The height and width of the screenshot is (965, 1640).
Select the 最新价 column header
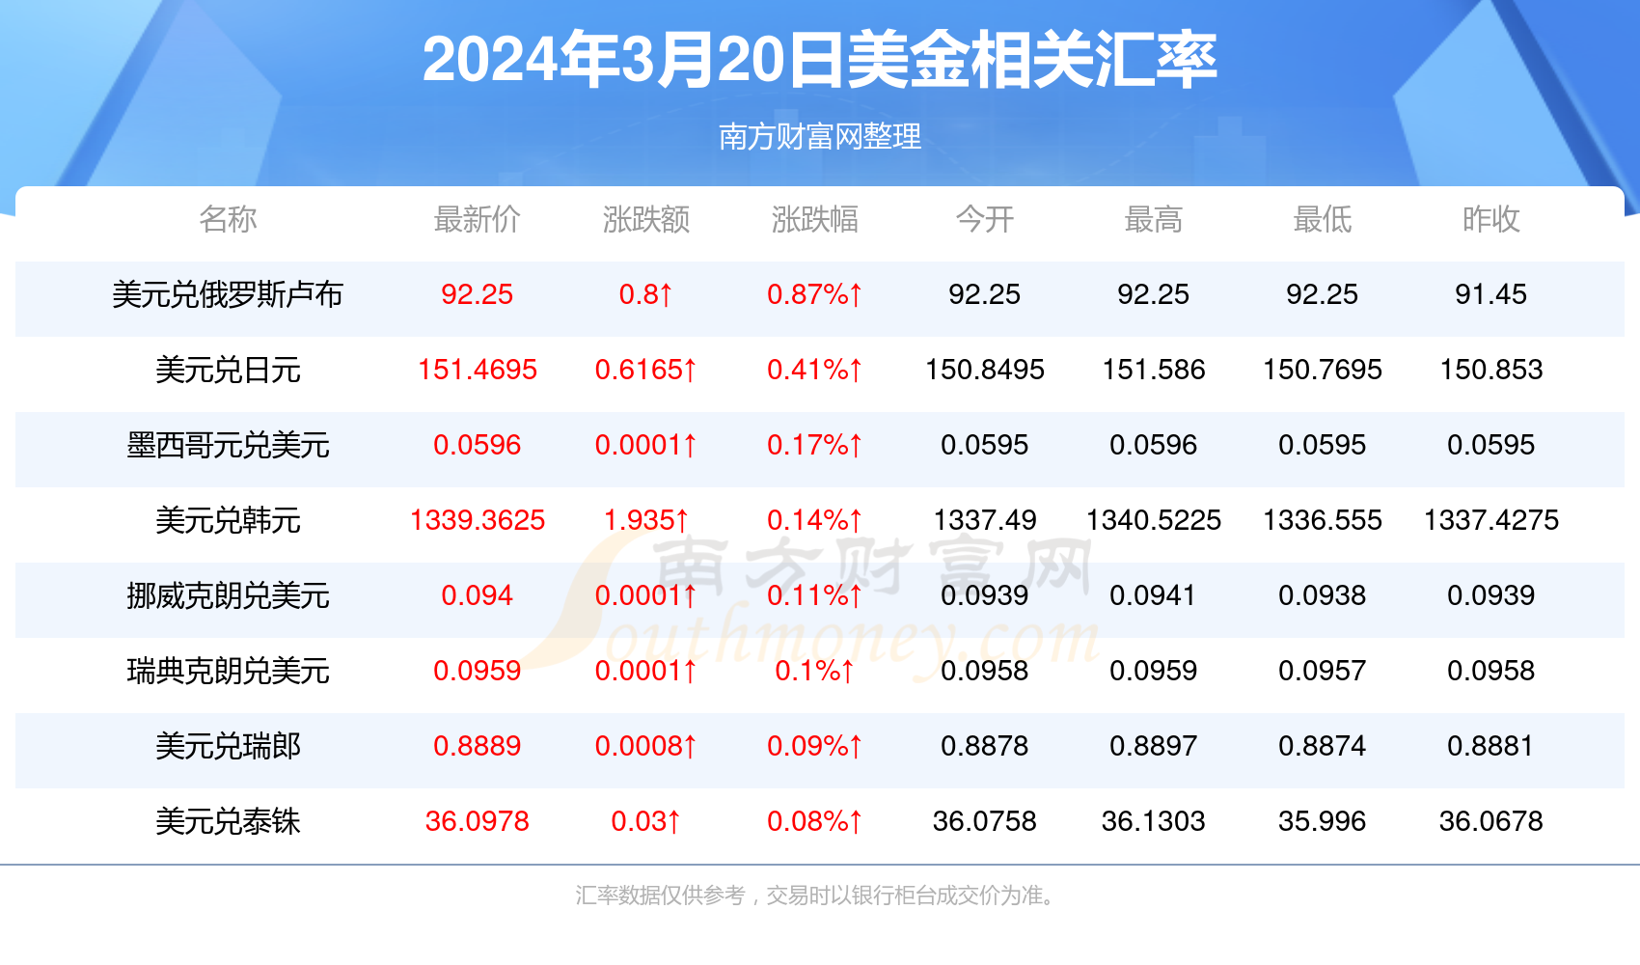pyautogui.click(x=477, y=219)
